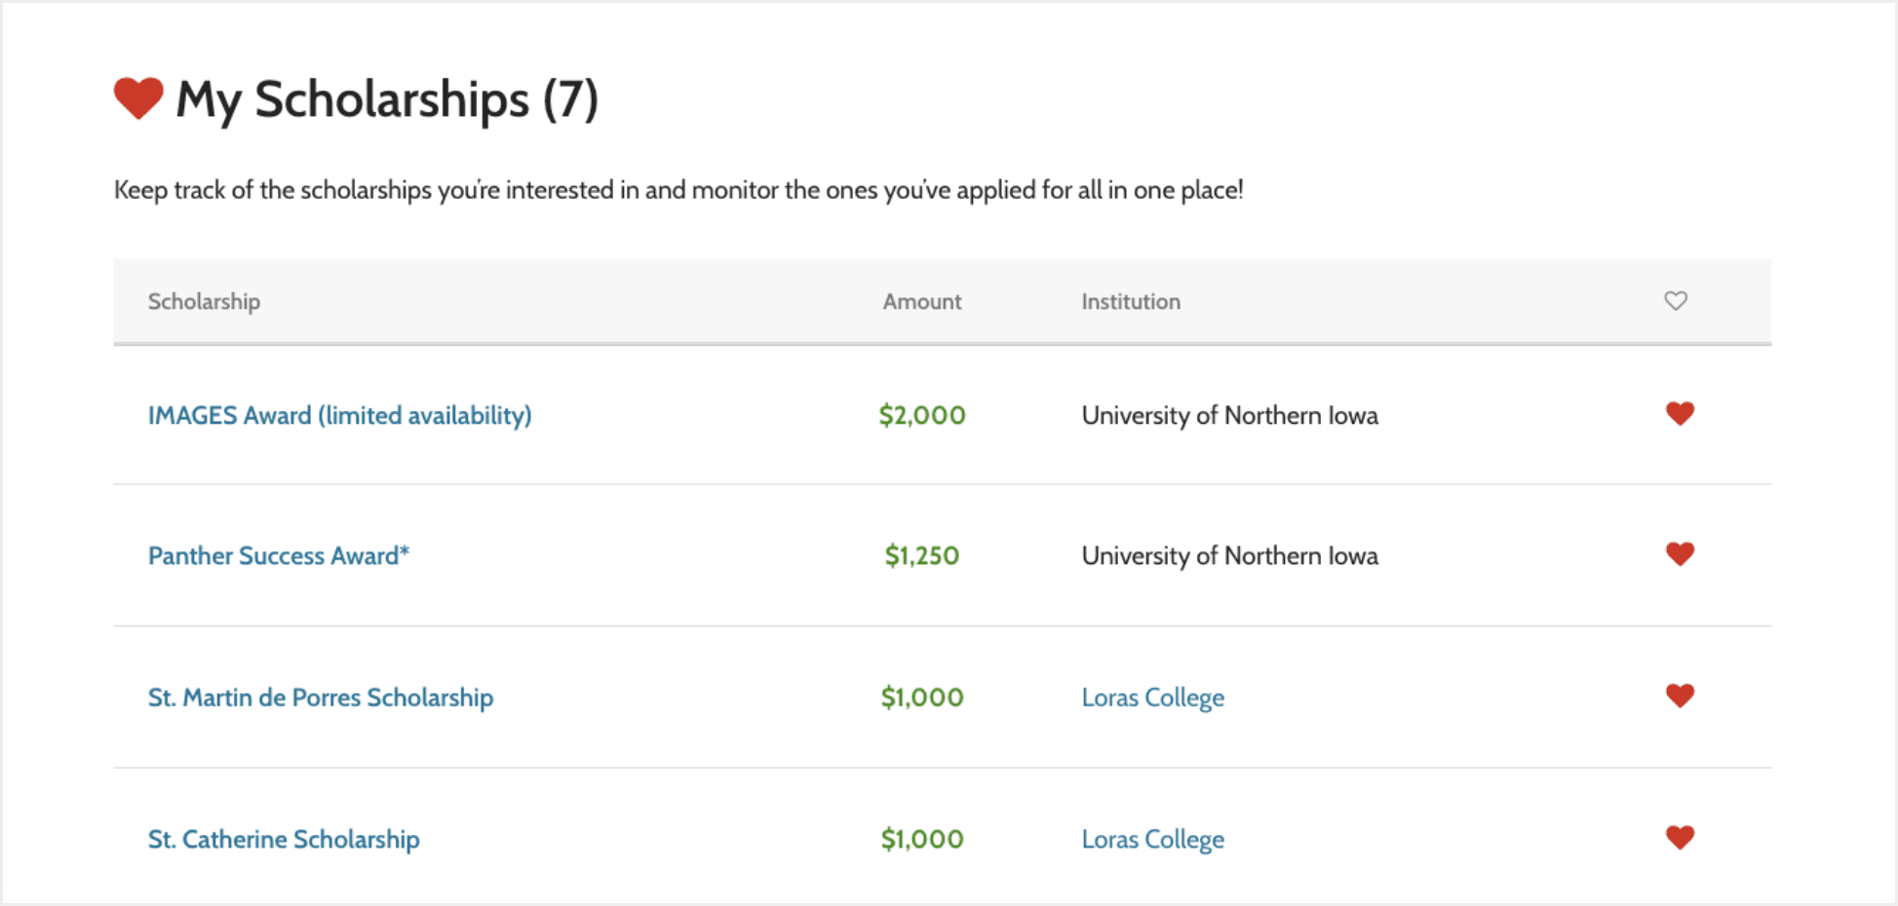View the St. Martin de Porres Scholarship
Viewport: 1898px width, 906px height.
coord(320,698)
